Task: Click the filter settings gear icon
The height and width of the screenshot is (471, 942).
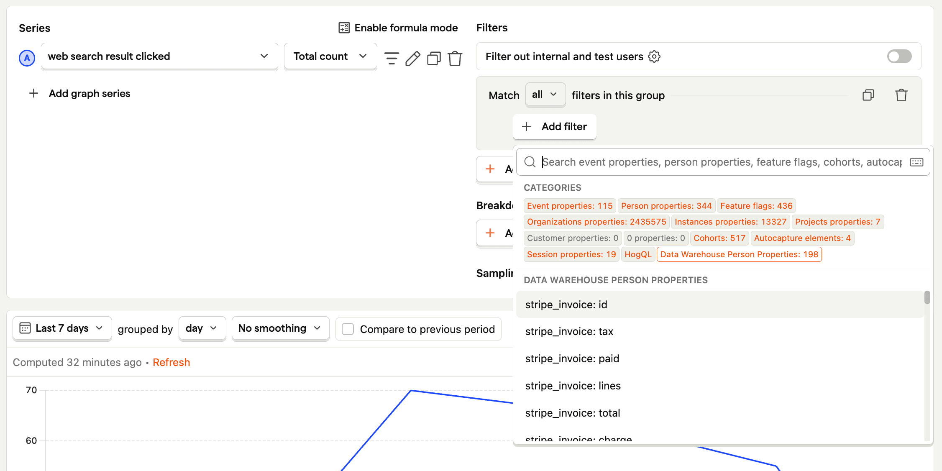Action: tap(654, 56)
